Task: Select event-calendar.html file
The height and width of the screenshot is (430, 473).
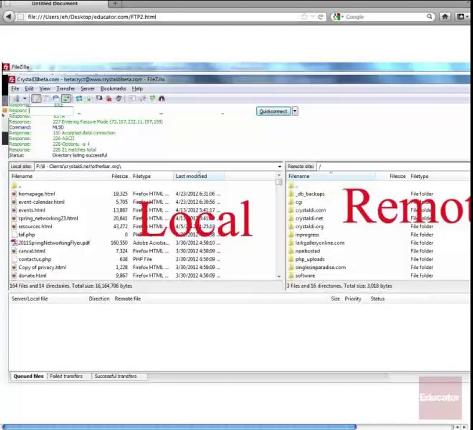Action: click(x=41, y=202)
